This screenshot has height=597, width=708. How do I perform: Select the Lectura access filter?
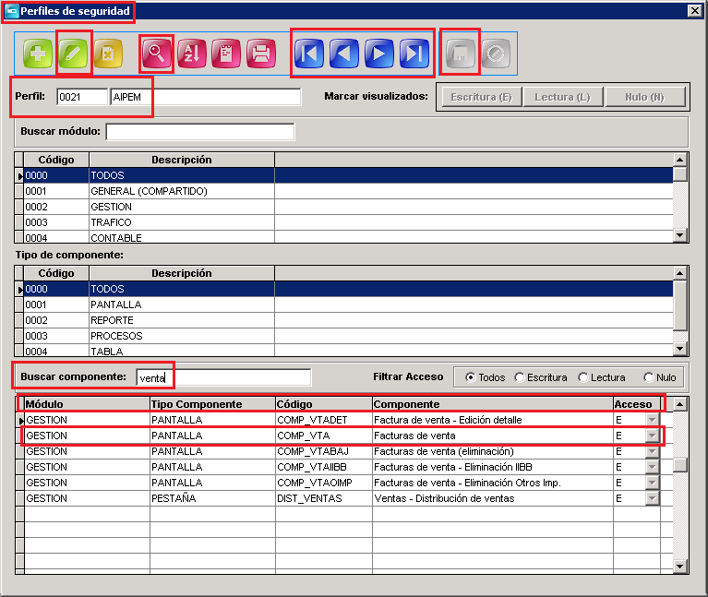point(583,377)
